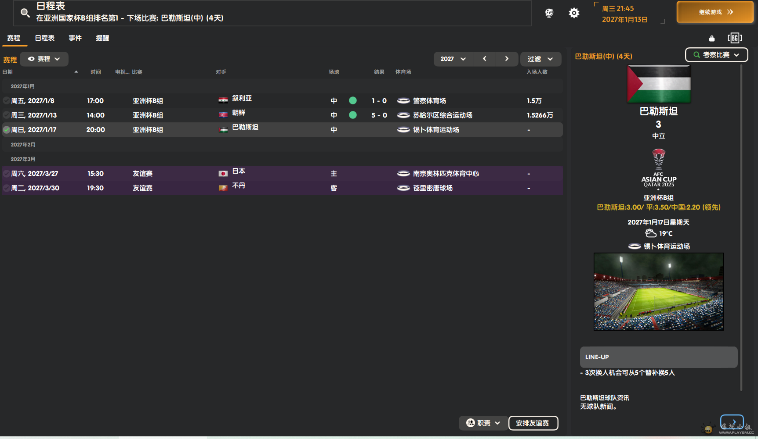
Task: Click stadium icon in right panel
Action: (x=635, y=246)
